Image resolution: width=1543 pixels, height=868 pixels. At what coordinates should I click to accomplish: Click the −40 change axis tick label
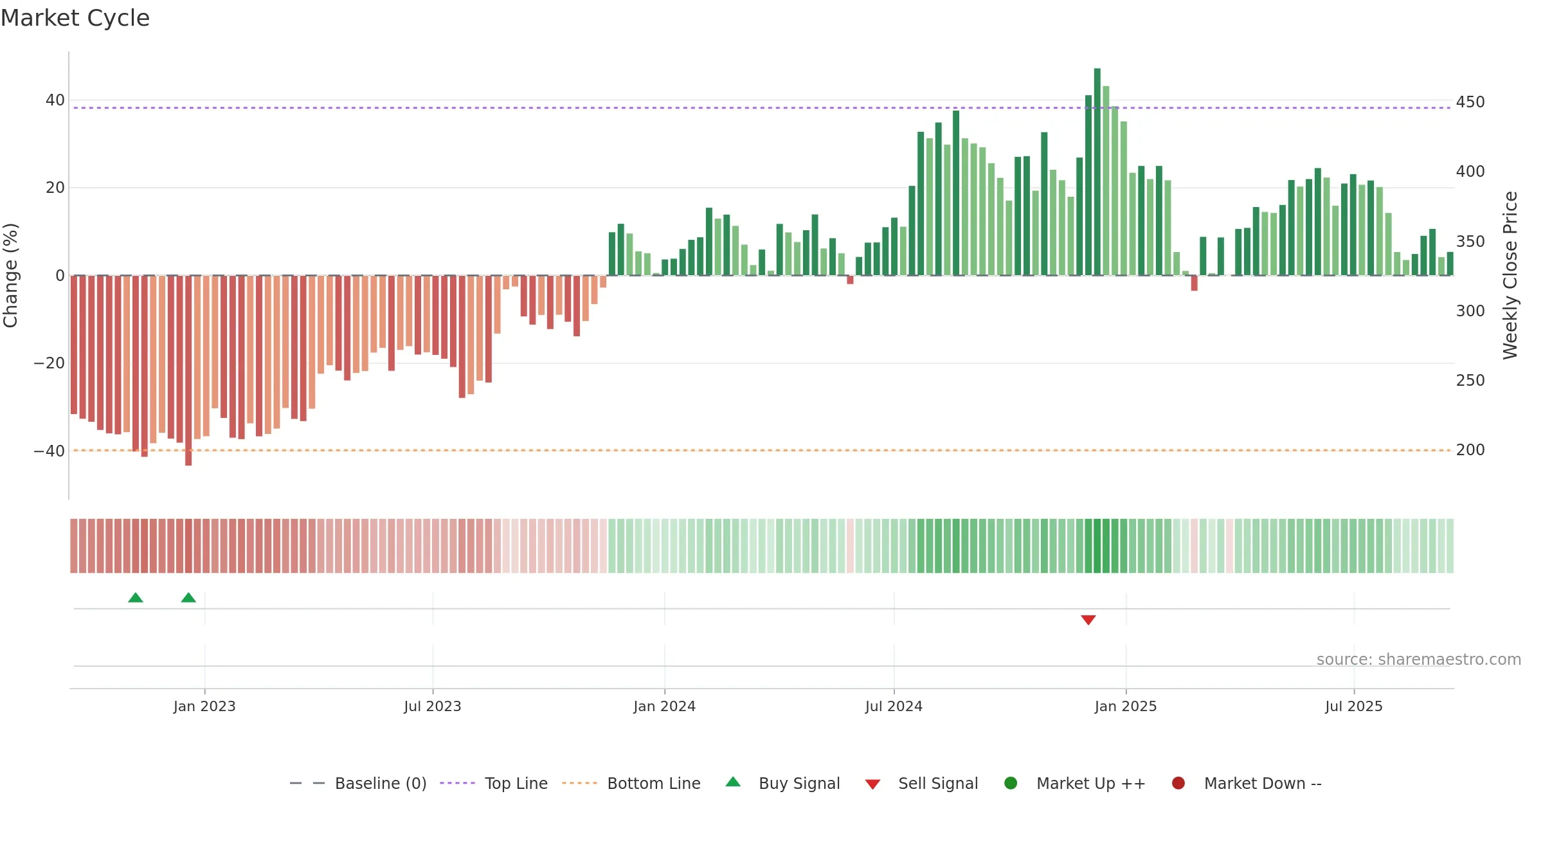click(x=50, y=451)
